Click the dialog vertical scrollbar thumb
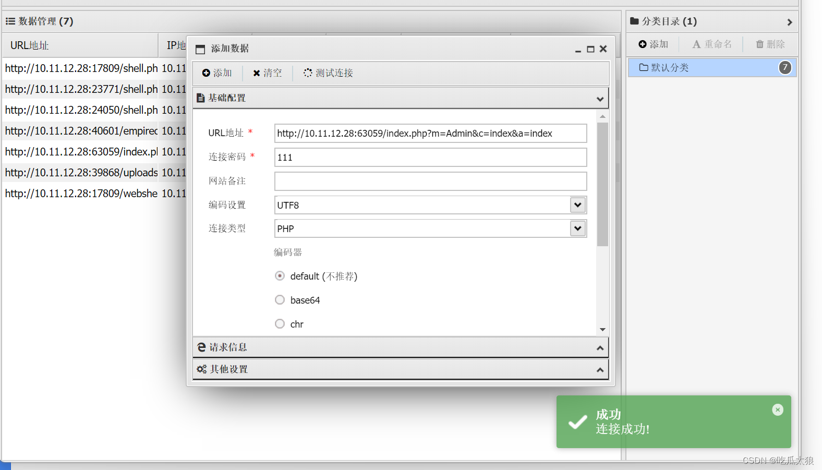Viewport: 822px width, 470px height. 602,184
